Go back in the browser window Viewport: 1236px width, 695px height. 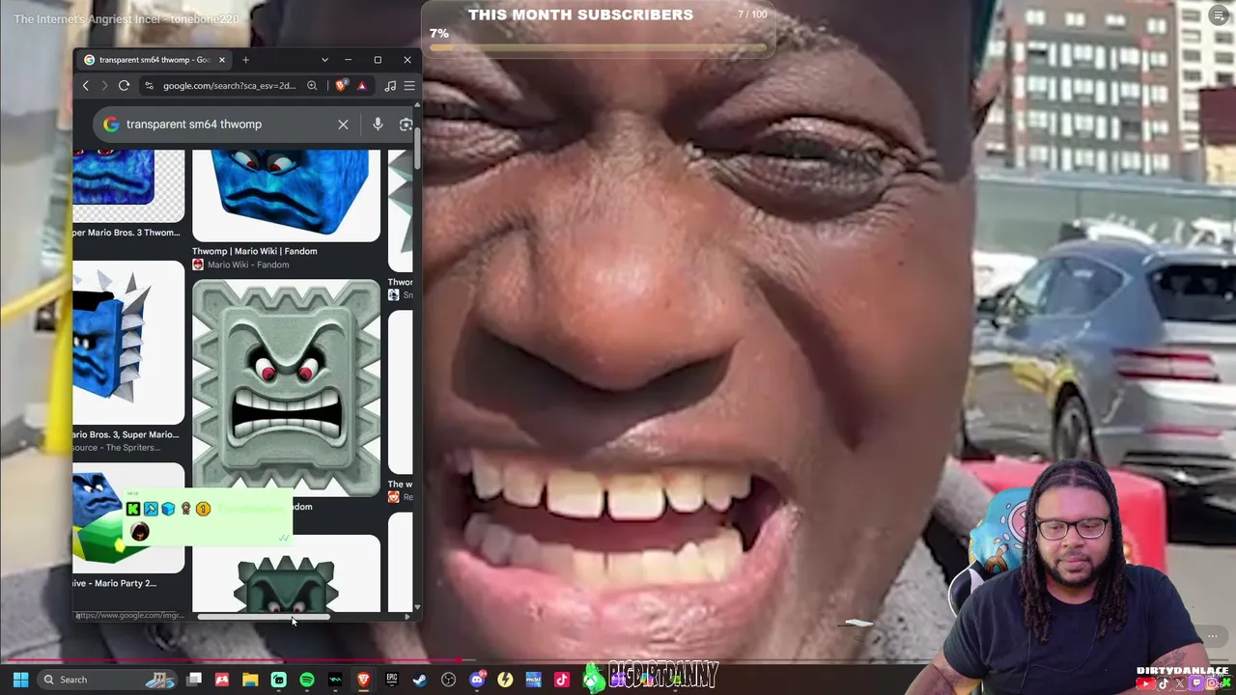tap(85, 86)
